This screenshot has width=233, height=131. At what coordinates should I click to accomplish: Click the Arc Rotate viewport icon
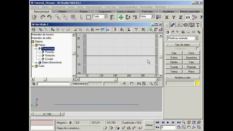click(x=194, y=127)
